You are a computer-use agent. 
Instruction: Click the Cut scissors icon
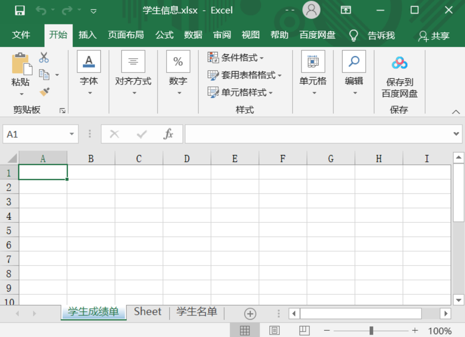click(x=44, y=58)
